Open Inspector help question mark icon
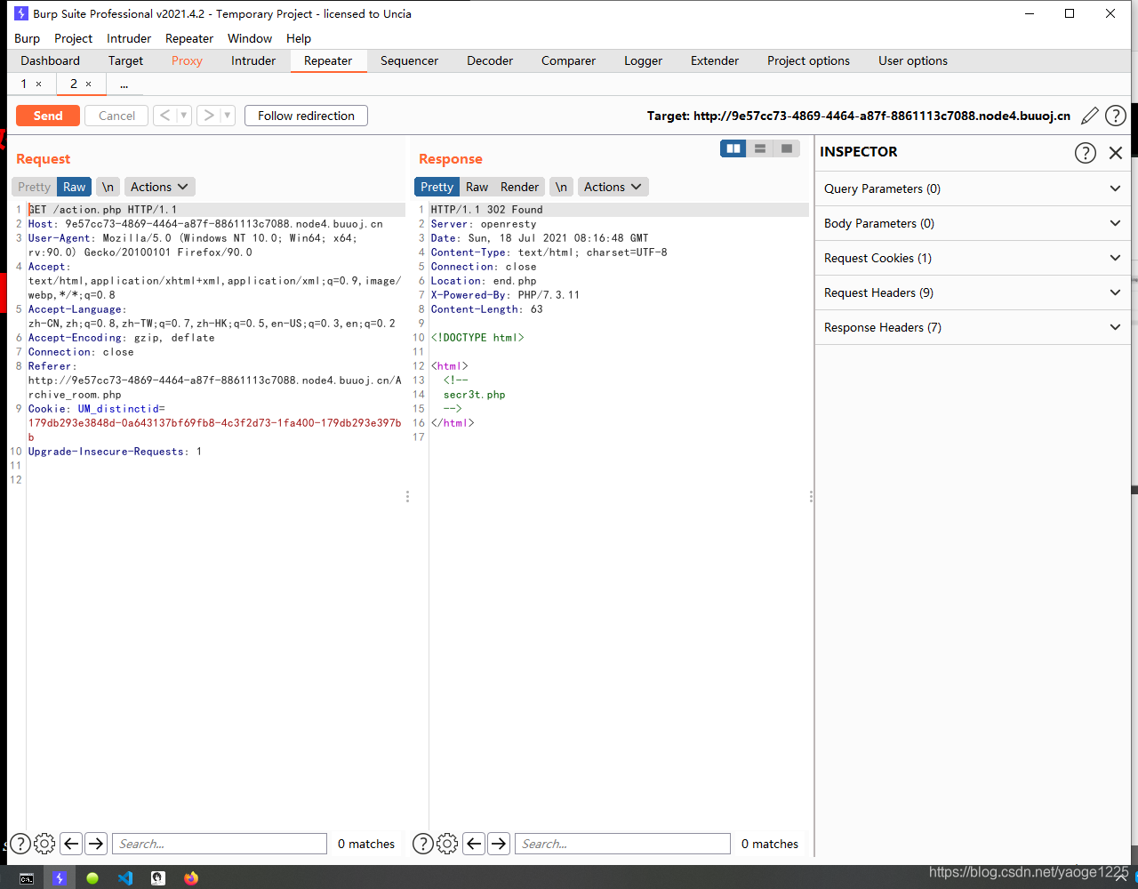This screenshot has width=1138, height=889. click(1086, 152)
